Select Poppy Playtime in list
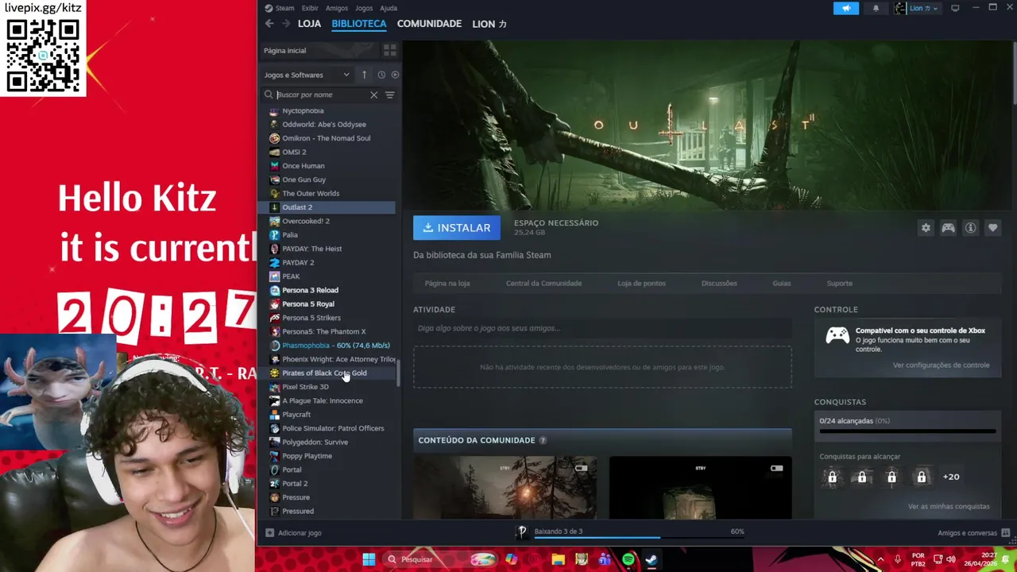This screenshot has height=572, width=1017. (326, 456)
